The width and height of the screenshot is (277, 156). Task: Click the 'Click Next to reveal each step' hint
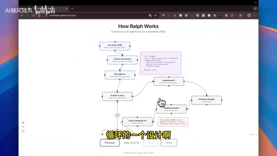coord(138,153)
